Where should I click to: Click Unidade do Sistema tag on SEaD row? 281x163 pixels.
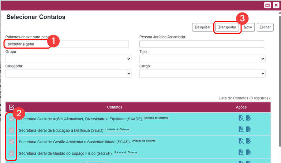(117, 129)
